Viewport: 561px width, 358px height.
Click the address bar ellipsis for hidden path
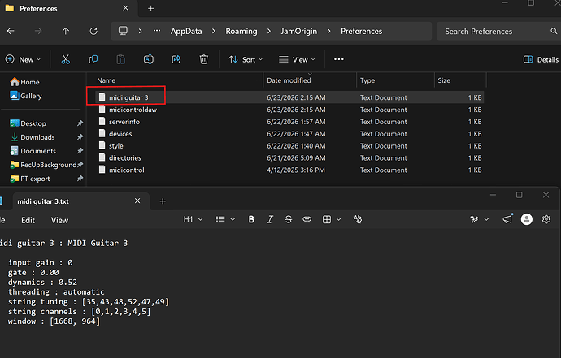[157, 31]
